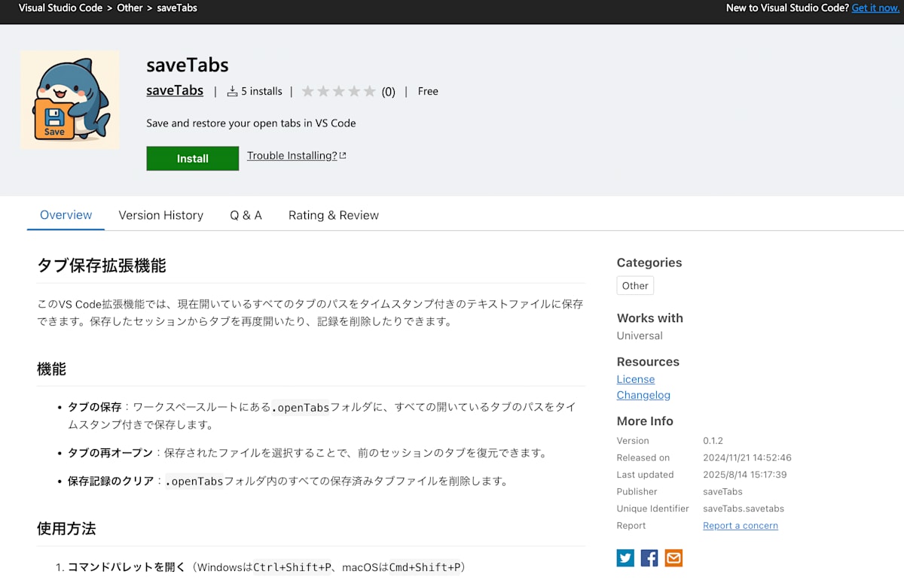Click the saveTabs shark logo image

[x=70, y=99]
